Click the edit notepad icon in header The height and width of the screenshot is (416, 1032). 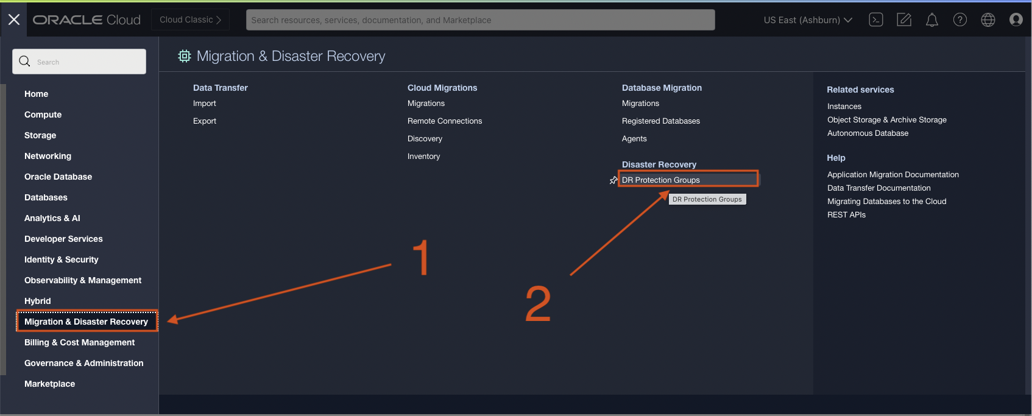click(x=904, y=19)
